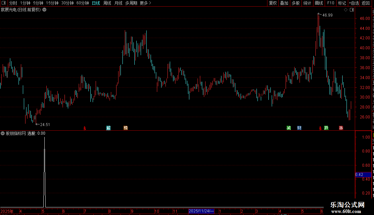Click the '减' event marker on chart

(289, 128)
